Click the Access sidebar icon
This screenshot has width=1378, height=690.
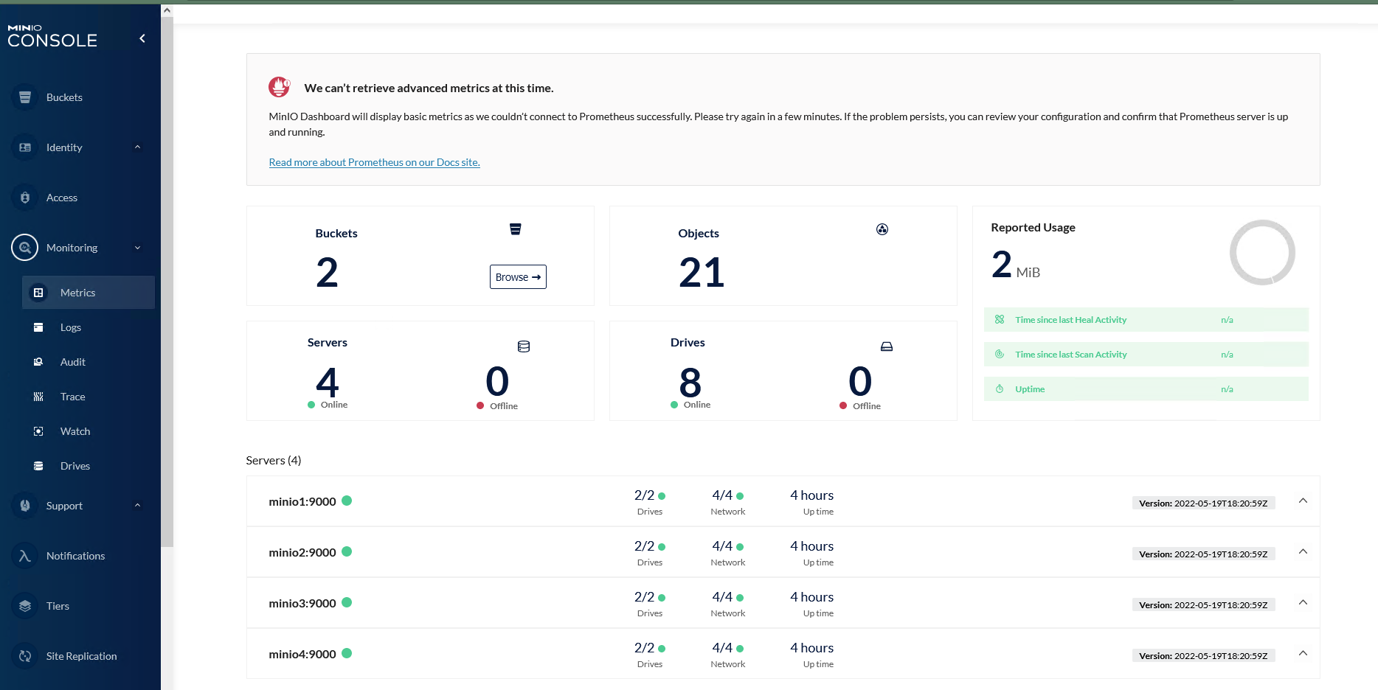click(25, 198)
